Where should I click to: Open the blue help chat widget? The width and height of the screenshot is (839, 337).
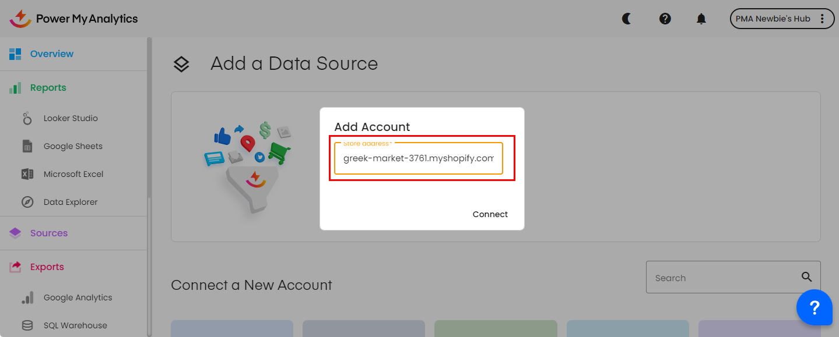tap(815, 307)
